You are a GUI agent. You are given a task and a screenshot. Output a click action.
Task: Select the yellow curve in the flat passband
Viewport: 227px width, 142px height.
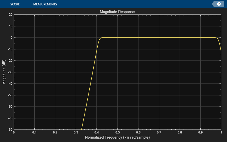(159, 37)
